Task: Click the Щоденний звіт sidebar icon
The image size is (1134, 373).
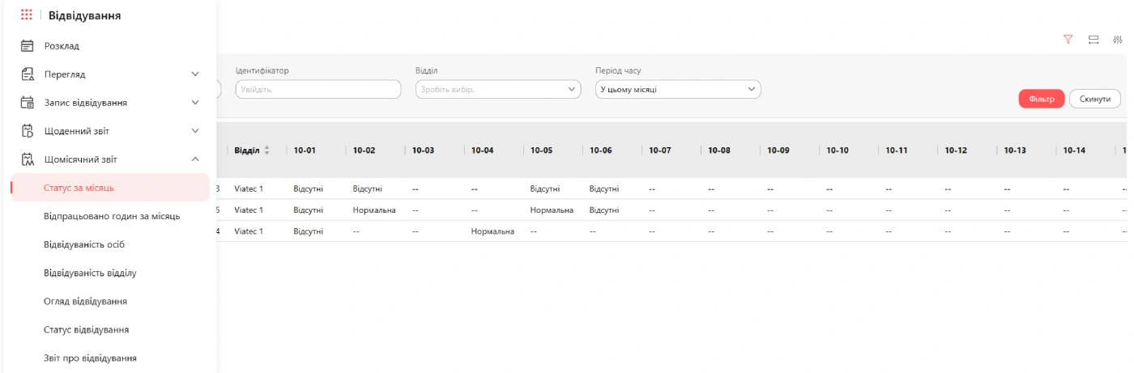Action: click(27, 131)
